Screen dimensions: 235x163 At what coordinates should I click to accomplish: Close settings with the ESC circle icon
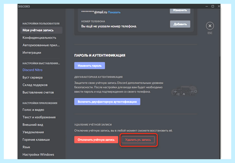[210, 26]
